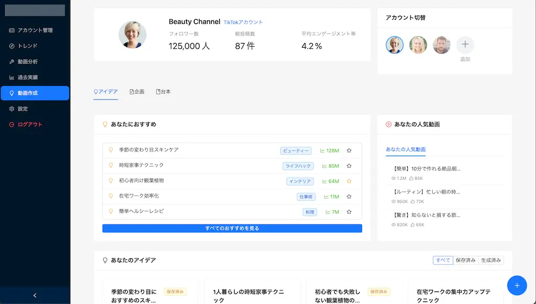Open 動画分析 from sidebar
The height and width of the screenshot is (304, 536).
(x=27, y=62)
